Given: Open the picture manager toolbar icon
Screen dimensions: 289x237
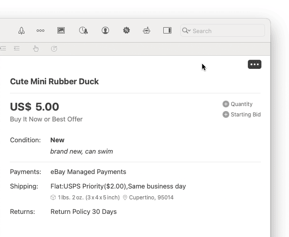Looking at the screenshot, I should [61, 31].
